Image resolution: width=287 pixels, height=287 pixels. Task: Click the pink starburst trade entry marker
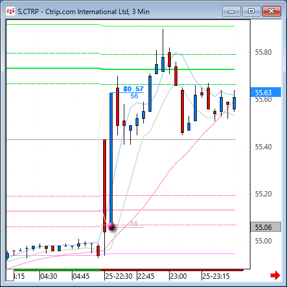111,226
